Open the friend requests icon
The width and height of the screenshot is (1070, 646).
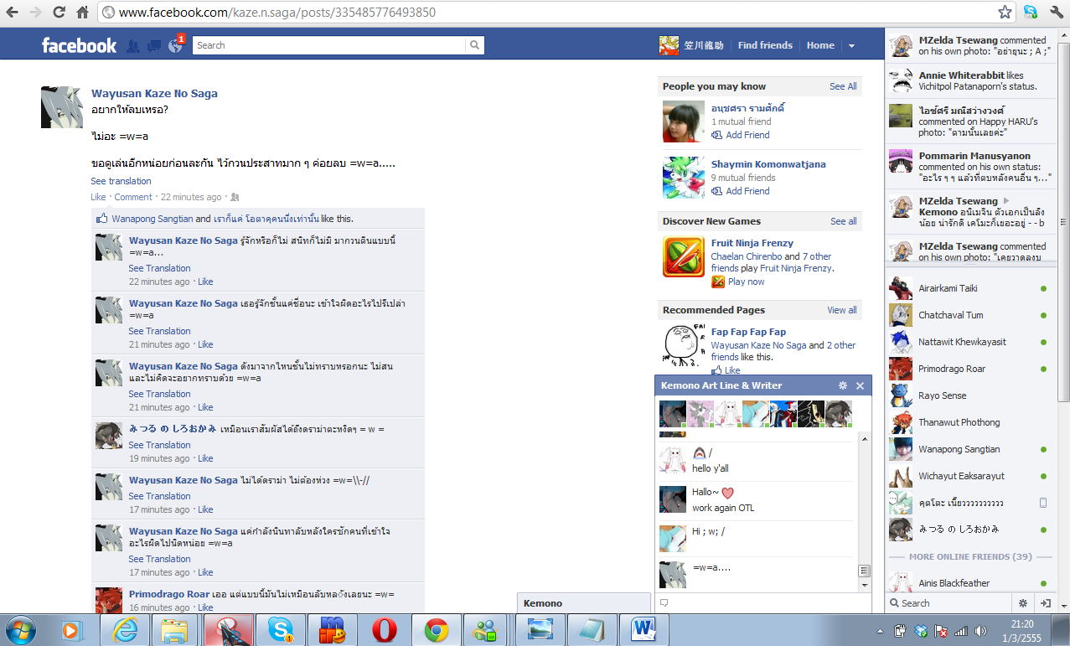coord(132,46)
